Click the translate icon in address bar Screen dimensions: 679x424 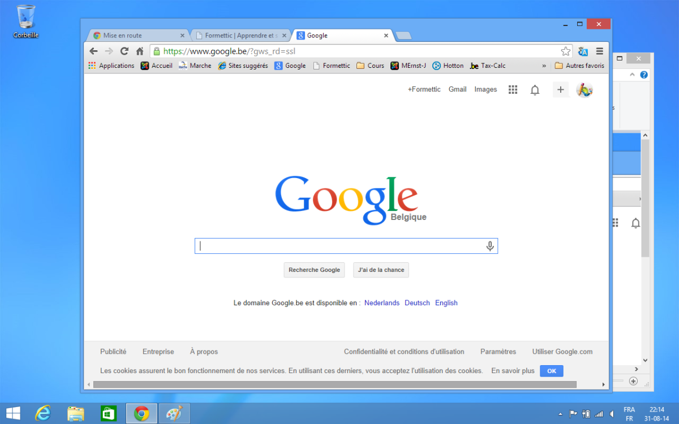[x=583, y=51]
